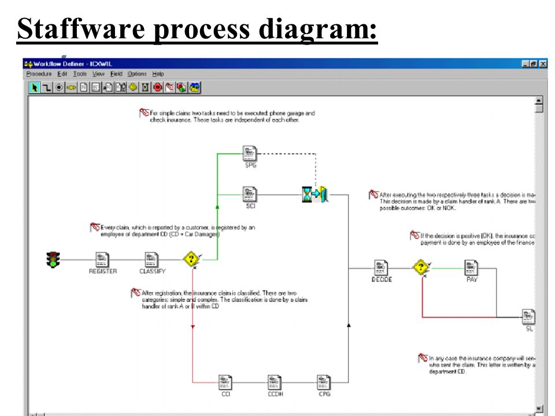Select the yellow complex router tool
Viewport: 555px width, 416px height.
71,87
